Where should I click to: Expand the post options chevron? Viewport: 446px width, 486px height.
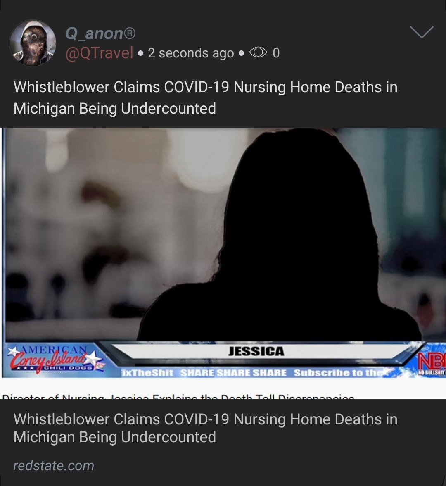(x=422, y=32)
